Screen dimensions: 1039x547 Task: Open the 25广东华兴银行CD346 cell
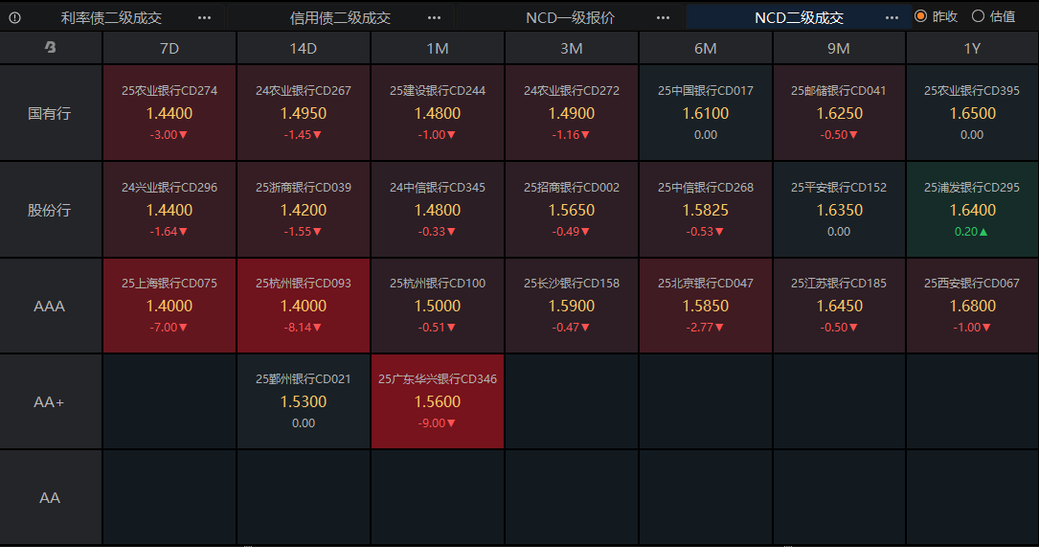438,401
